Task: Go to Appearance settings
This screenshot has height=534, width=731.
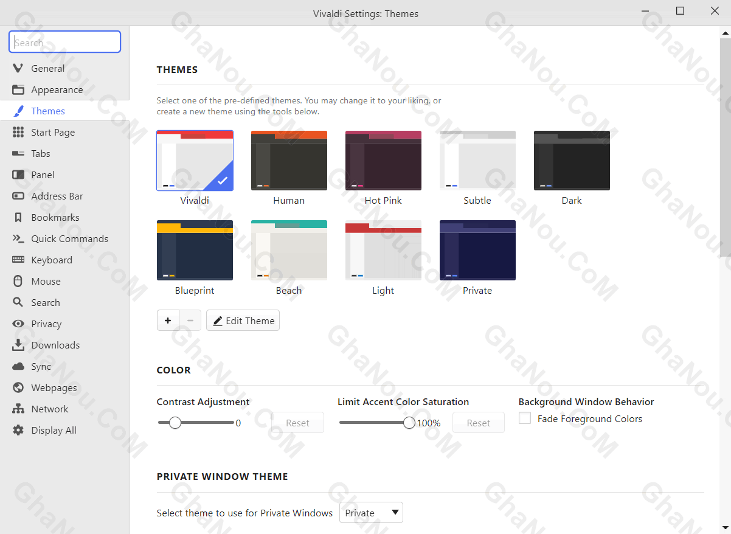Action: pos(57,89)
